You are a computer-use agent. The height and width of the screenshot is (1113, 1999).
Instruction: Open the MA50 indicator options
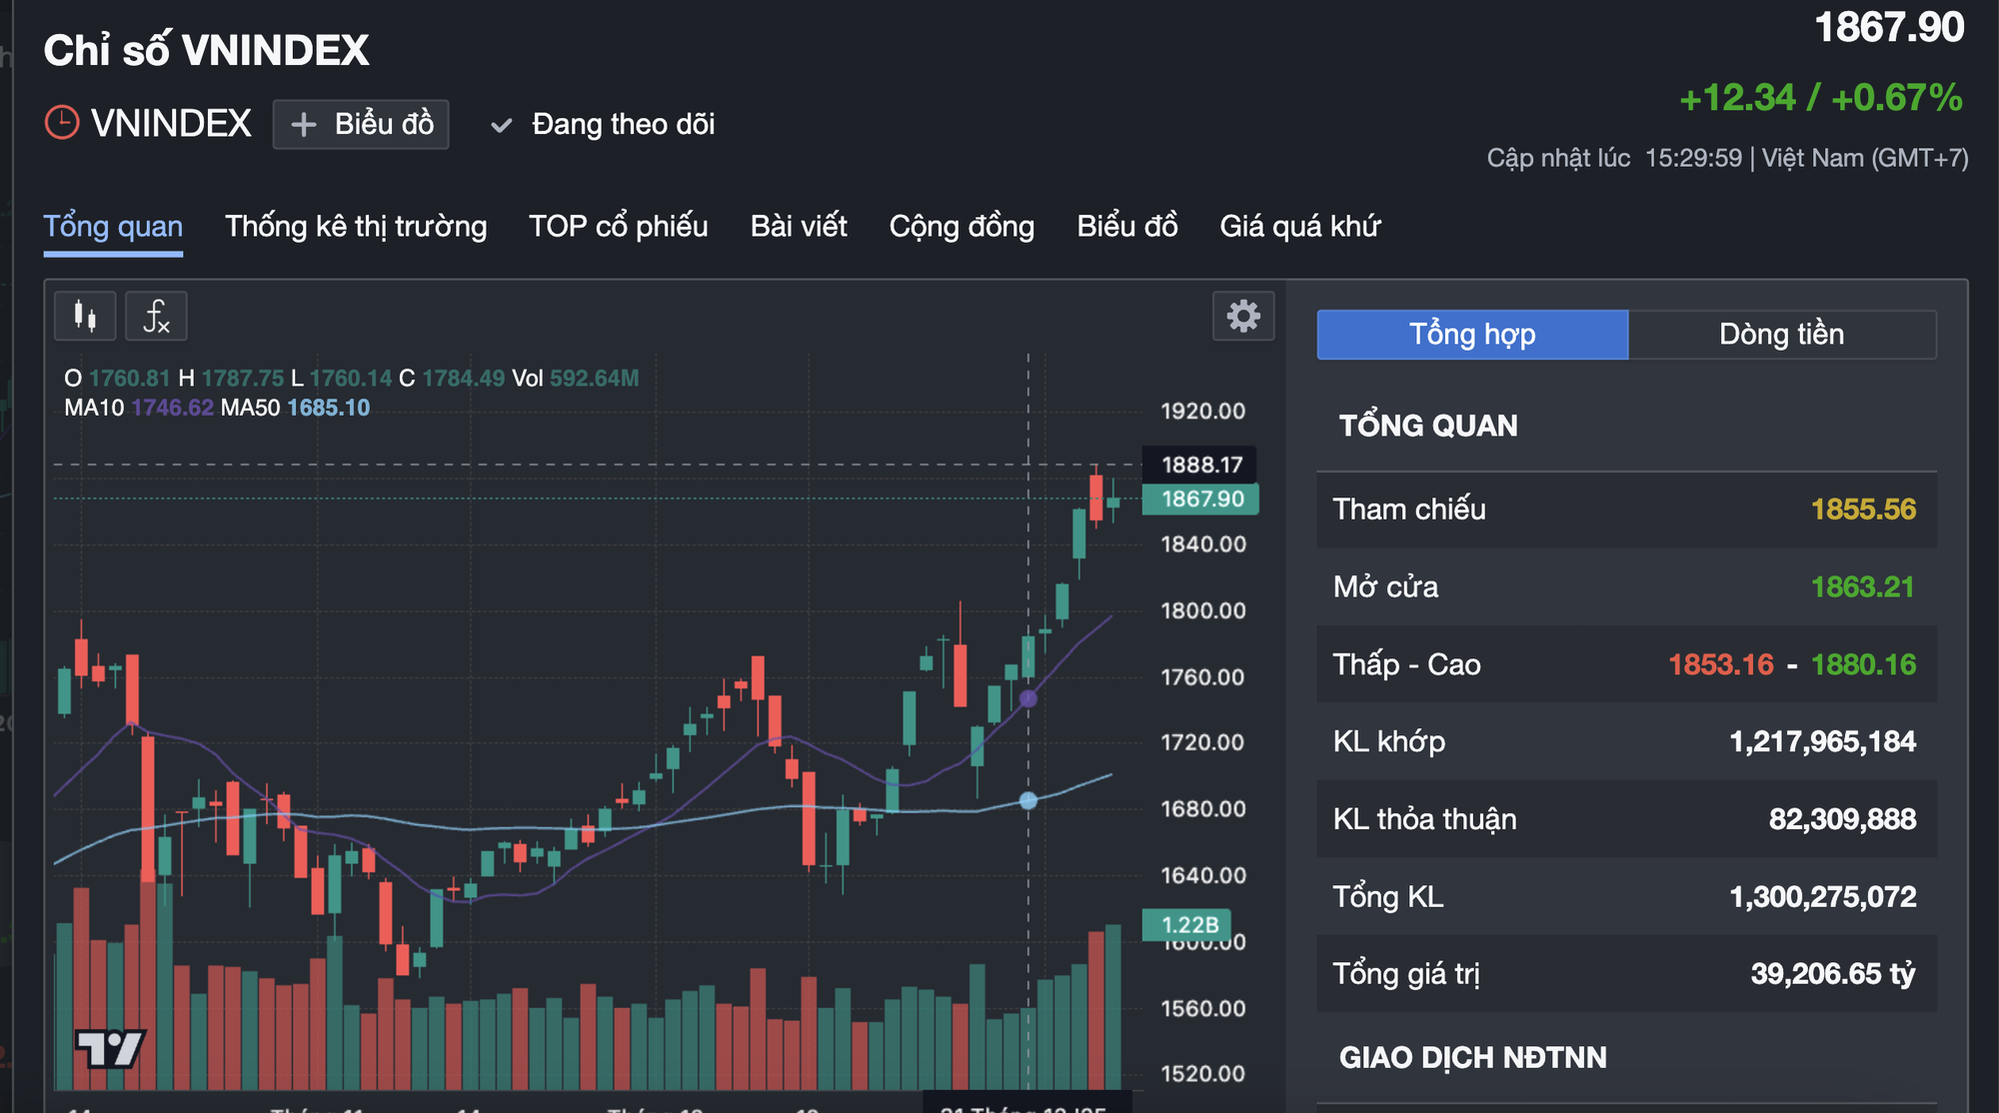[249, 407]
